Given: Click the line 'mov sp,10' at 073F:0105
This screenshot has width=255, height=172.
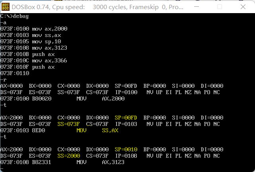Looking at the screenshot, I should coord(31,41).
